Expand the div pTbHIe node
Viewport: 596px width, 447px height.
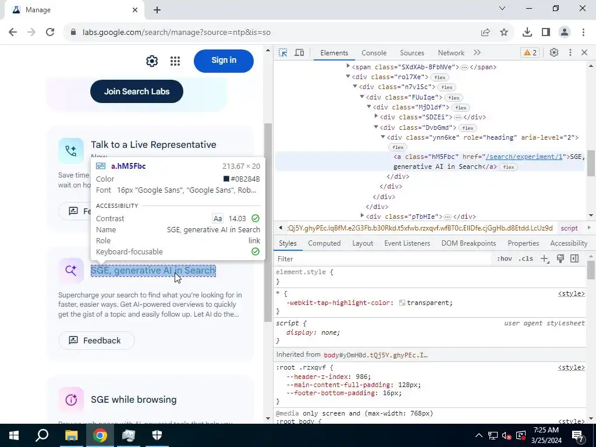[362, 216]
